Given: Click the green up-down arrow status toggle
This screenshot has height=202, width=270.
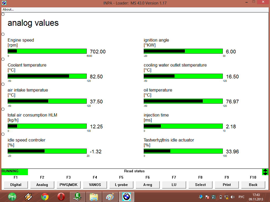Looking at the screenshot, I should [265, 172].
